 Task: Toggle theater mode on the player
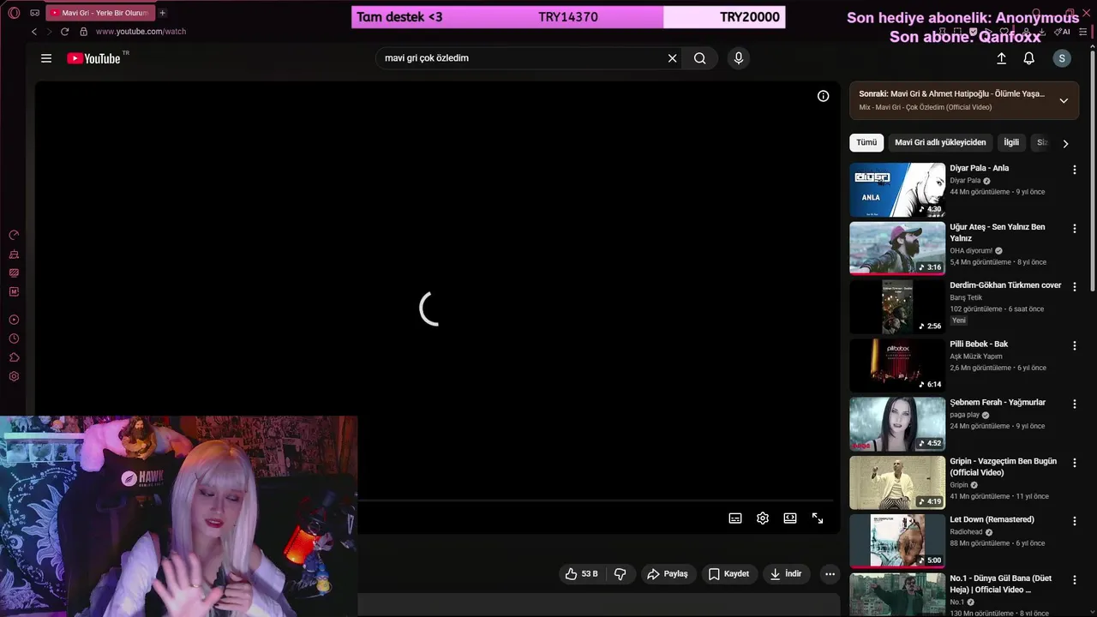[790, 518]
